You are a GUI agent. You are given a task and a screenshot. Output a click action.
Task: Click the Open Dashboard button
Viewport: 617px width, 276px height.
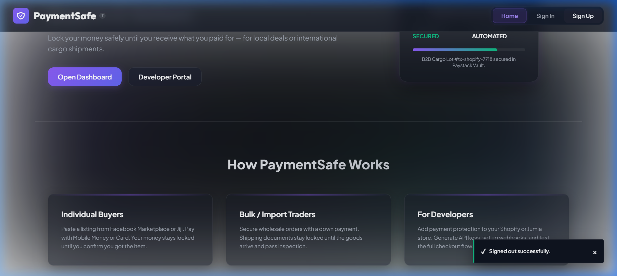[85, 77]
